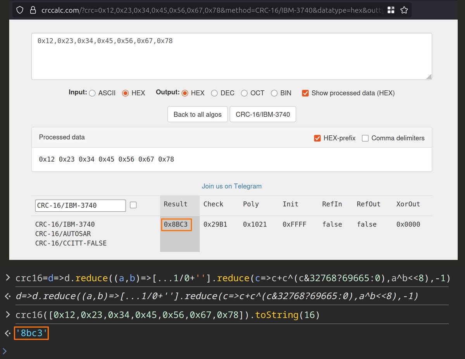This screenshot has height=359, width=465.
Task: Bookmark this page with the star icon
Action: [404, 10]
